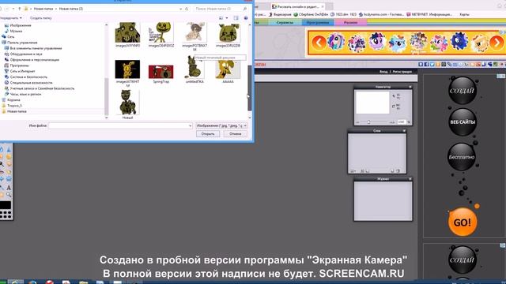Click the search field in the file dialog
The width and height of the screenshot is (506, 284).
pos(221,9)
